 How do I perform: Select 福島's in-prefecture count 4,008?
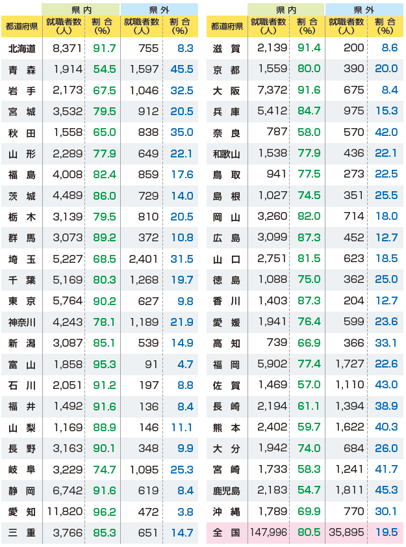(x=68, y=175)
